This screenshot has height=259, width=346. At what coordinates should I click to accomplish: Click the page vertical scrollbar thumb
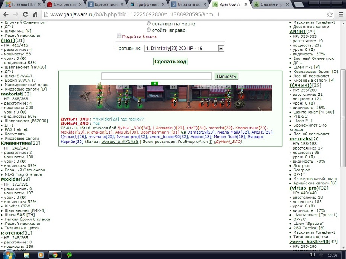(343, 118)
